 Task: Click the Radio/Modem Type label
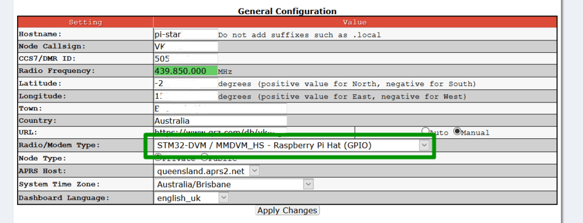(x=59, y=145)
